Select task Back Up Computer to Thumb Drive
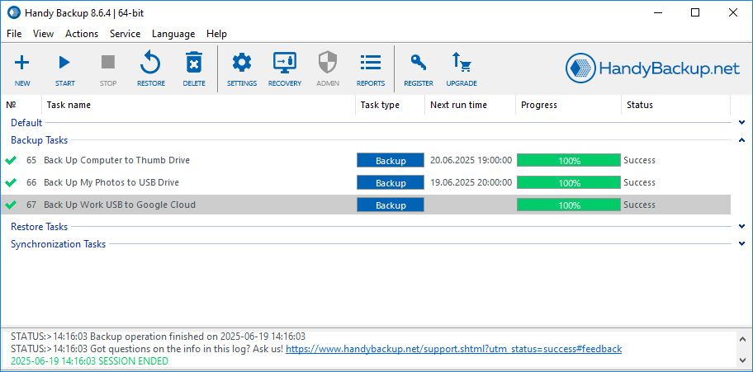 pos(116,160)
